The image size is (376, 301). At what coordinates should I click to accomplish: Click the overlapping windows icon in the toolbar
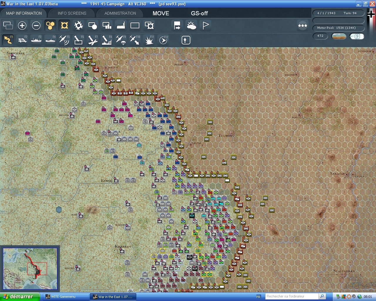(8, 26)
